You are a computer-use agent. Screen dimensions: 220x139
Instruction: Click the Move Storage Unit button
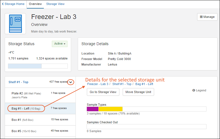tap(138, 92)
